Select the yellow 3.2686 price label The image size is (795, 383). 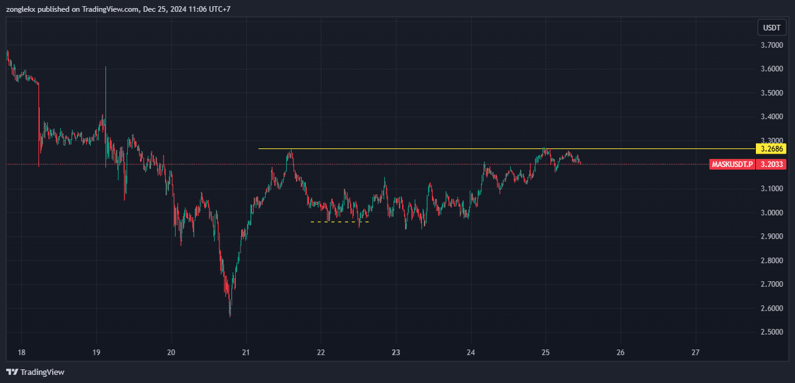pos(771,149)
